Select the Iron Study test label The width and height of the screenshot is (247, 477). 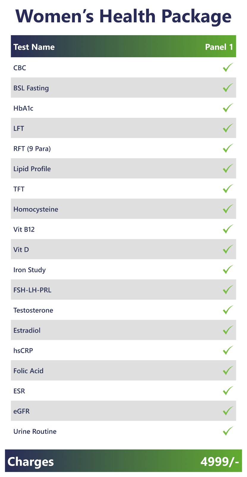pos(29,270)
